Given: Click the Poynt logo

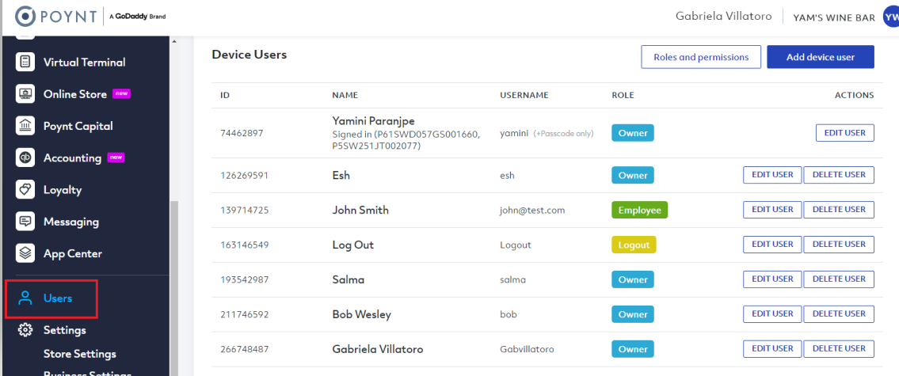Looking at the screenshot, I should coord(55,17).
